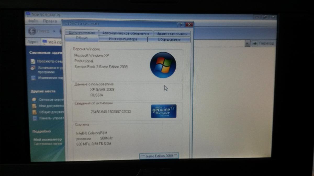Click the product ID 76456-640-1803887-23032
314x176 pixels.
111,112
